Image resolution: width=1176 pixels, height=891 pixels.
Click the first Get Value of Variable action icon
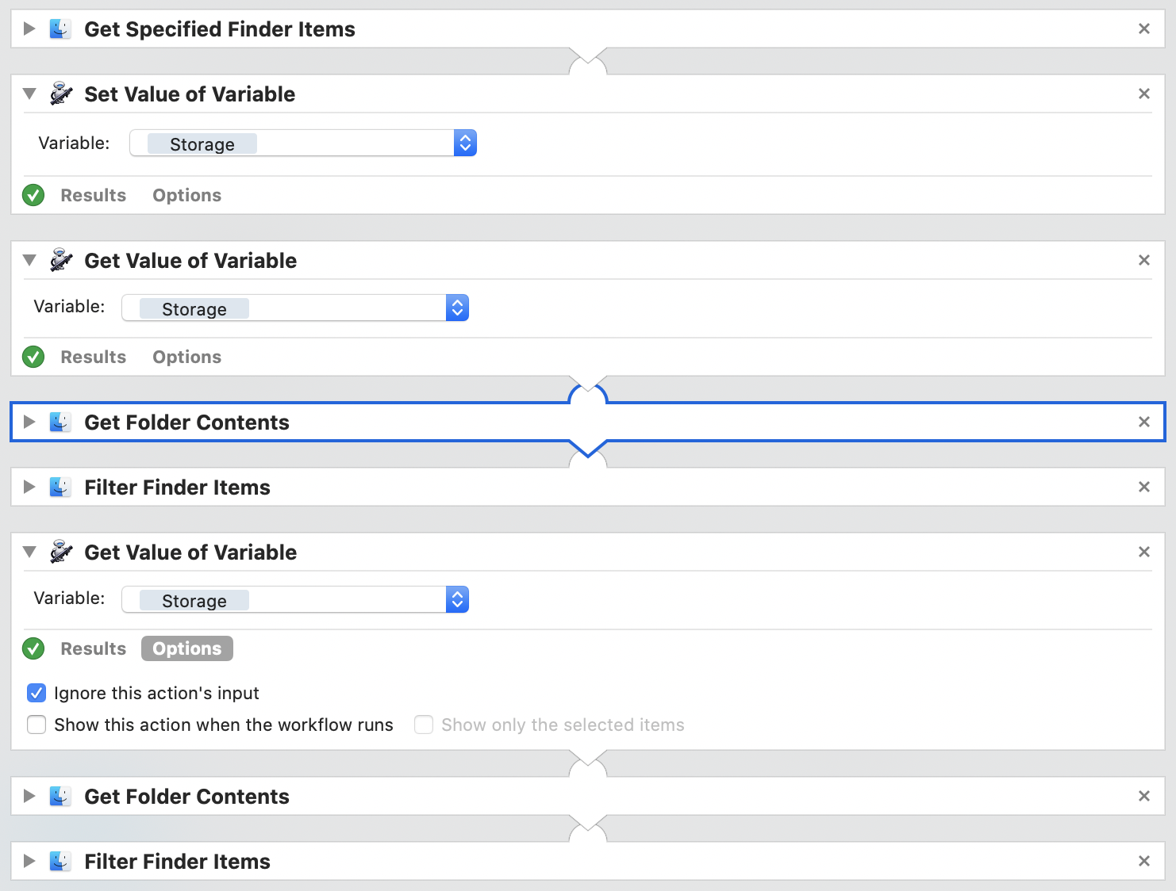click(60, 260)
